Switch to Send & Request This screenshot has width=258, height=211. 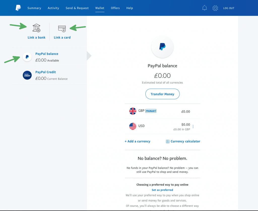[x=77, y=8]
